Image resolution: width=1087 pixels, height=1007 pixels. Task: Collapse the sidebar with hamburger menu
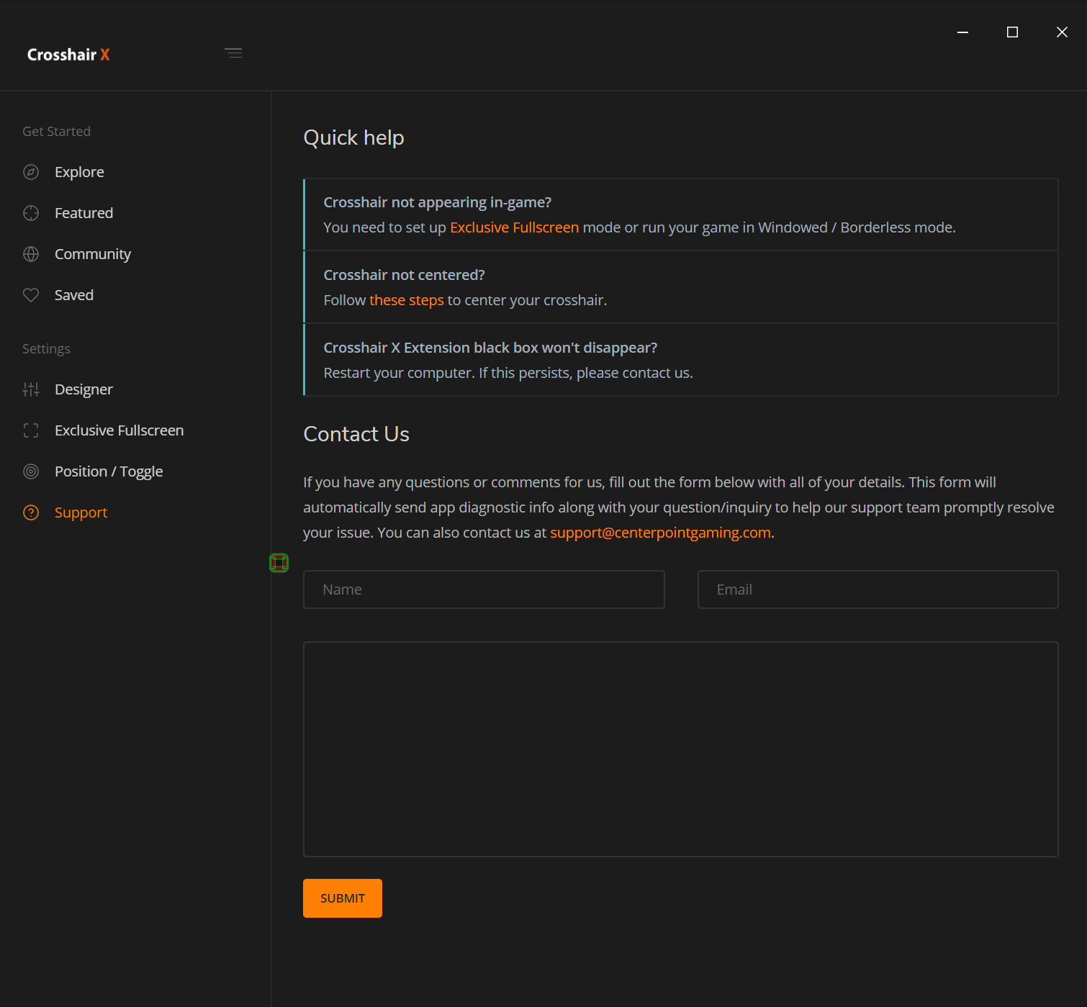233,53
